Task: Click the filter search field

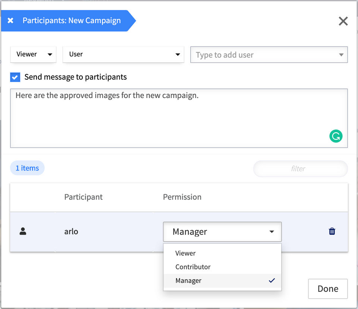Action: click(x=300, y=169)
